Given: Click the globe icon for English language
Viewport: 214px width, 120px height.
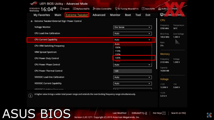Looking at the screenshot, I should pos(61,8).
